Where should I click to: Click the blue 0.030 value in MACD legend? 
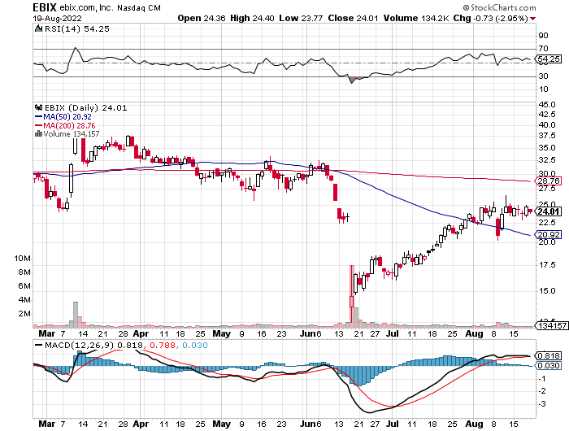click(x=195, y=345)
